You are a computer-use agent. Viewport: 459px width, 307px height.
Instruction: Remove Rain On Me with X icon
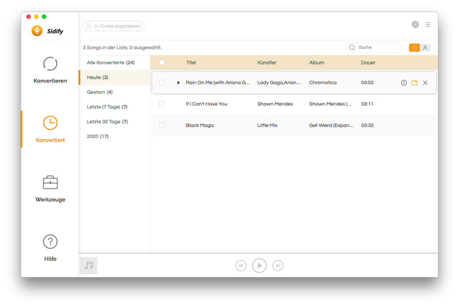(425, 82)
